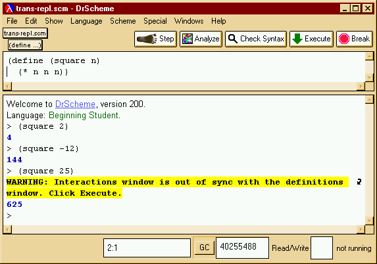Click the memory usage field showing 40255488

point(242,248)
